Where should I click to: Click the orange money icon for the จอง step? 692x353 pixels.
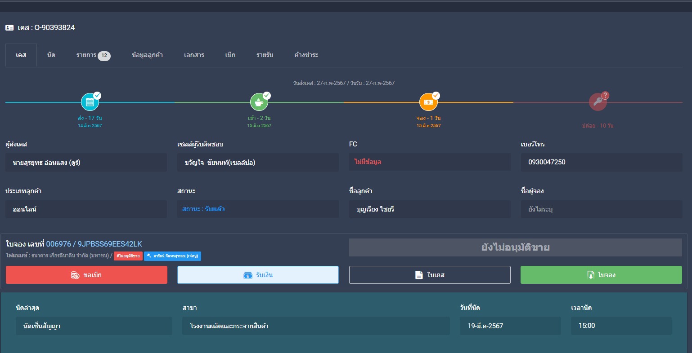tap(428, 102)
